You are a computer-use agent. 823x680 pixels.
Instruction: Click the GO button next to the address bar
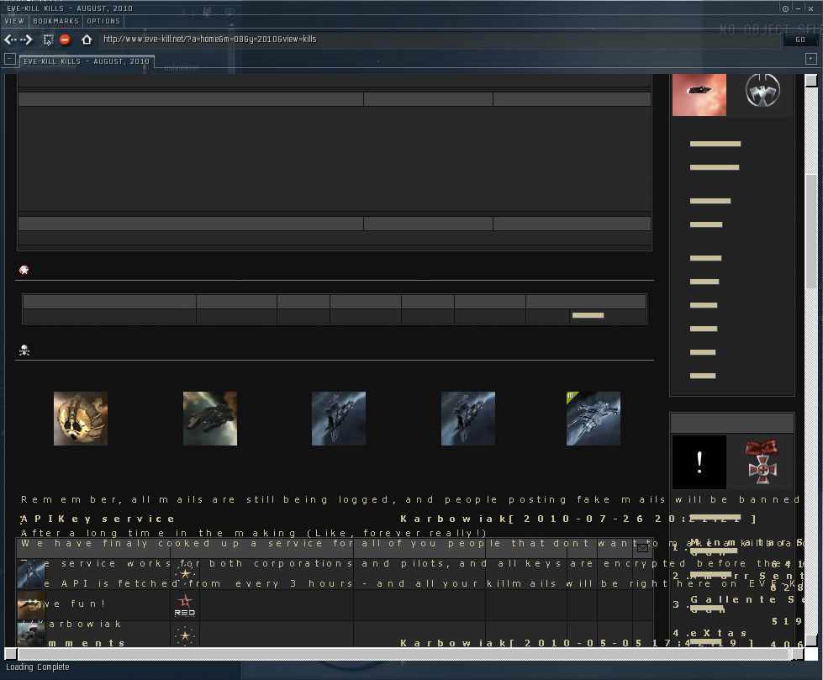coord(800,40)
